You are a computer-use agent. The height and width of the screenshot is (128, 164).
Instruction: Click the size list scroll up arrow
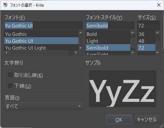[x=157, y=32]
